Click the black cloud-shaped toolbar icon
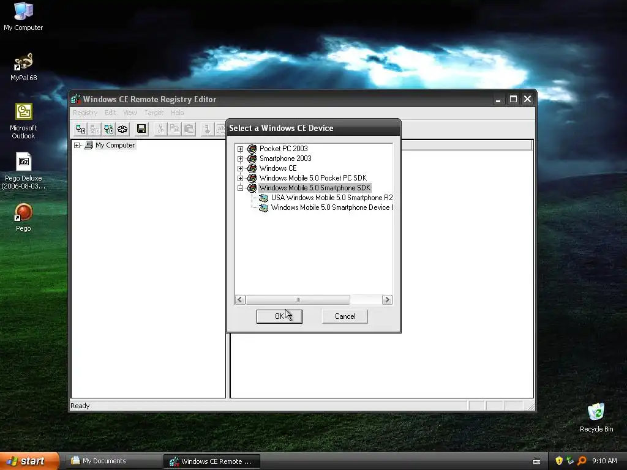Viewport: 627px width, 470px height. pos(122,129)
